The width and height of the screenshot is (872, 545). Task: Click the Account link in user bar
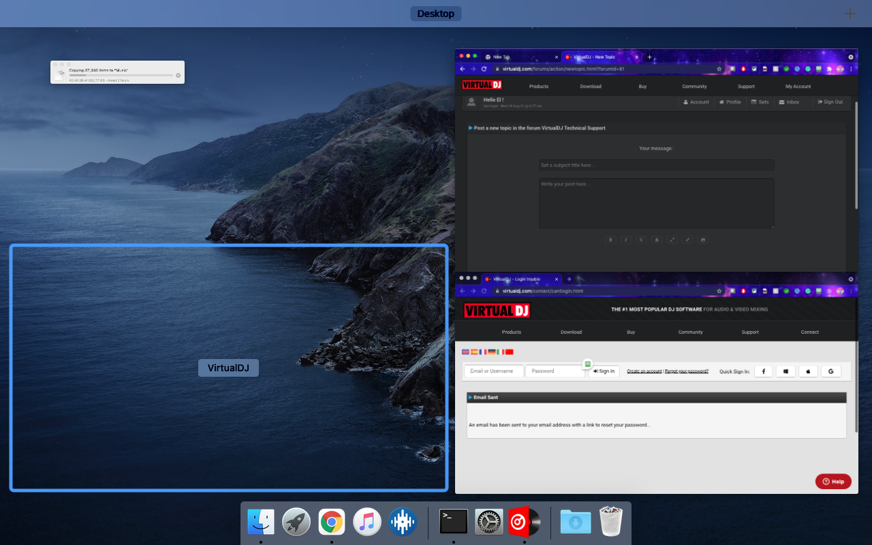(x=696, y=102)
